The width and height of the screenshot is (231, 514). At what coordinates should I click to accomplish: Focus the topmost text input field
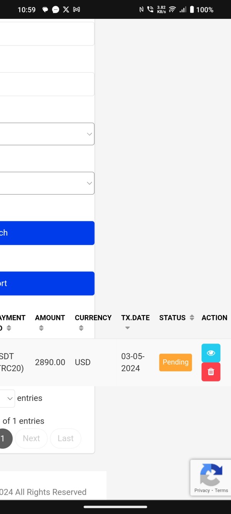click(x=47, y=34)
